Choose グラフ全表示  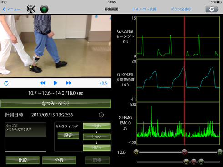point(181,9)
